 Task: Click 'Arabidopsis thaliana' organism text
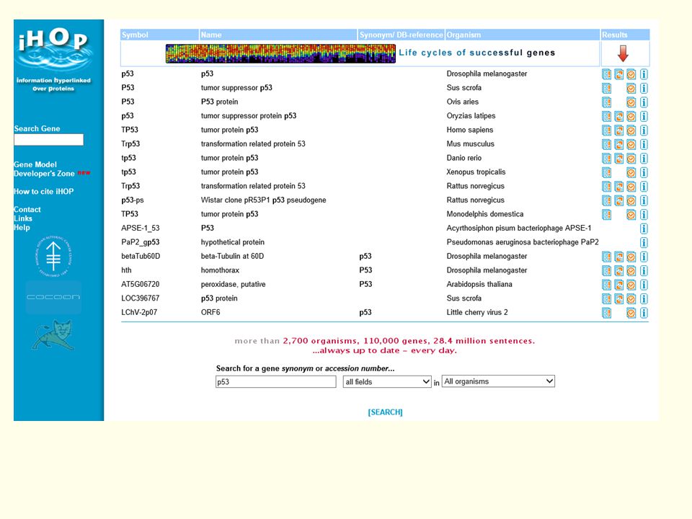[x=479, y=284]
